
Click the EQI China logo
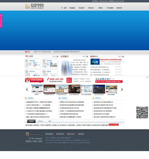[x=34, y=6]
